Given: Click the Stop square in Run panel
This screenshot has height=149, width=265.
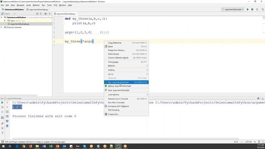Looking at the screenshot, I should pos(2,107).
